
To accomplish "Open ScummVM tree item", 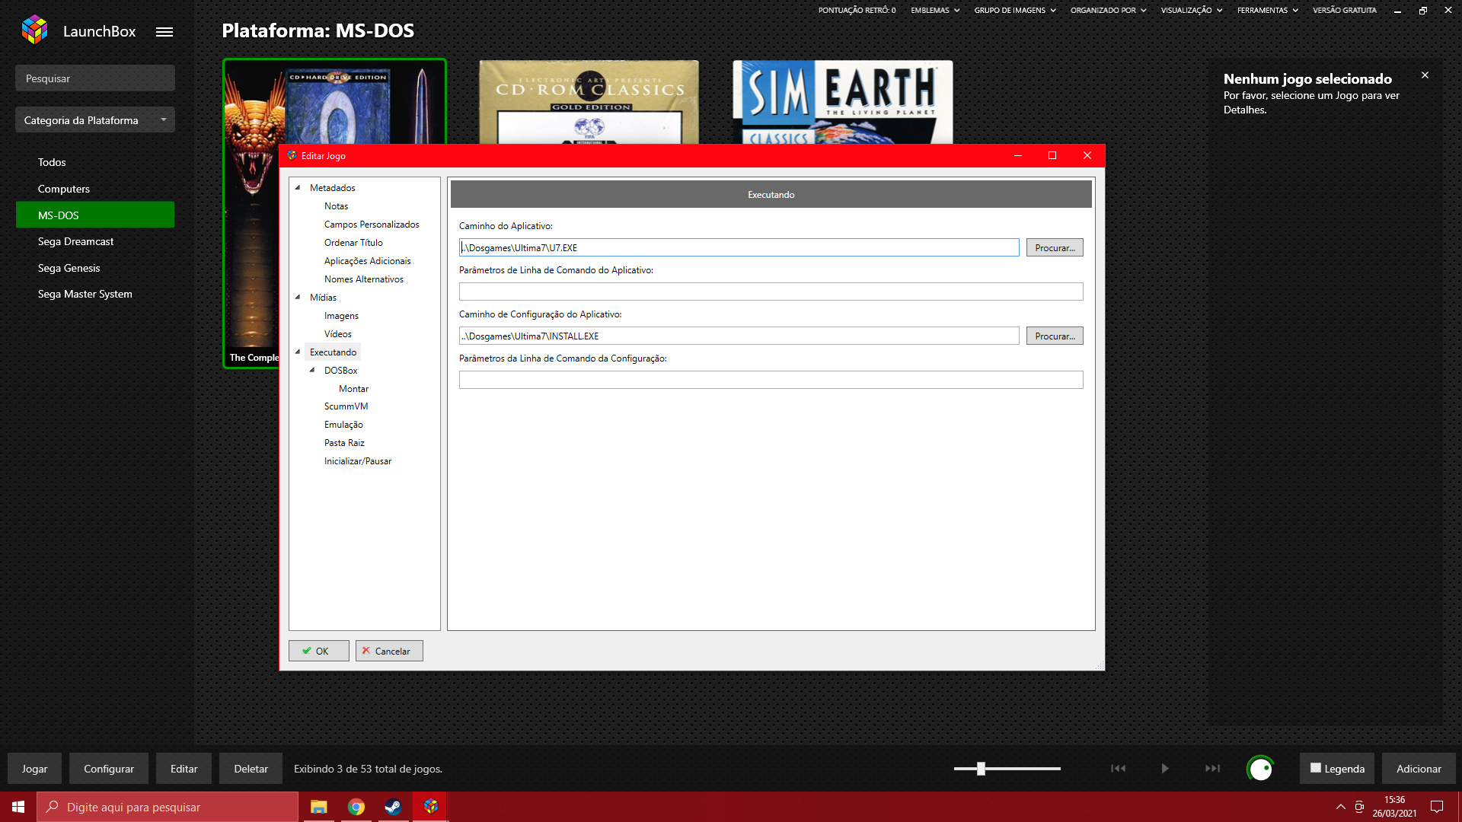I will coord(346,406).
